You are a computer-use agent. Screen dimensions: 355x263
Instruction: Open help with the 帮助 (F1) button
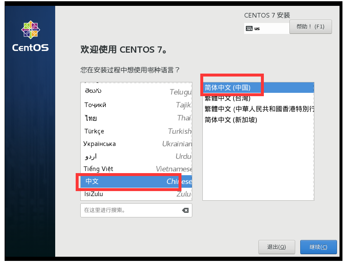pyautogui.click(x=310, y=27)
